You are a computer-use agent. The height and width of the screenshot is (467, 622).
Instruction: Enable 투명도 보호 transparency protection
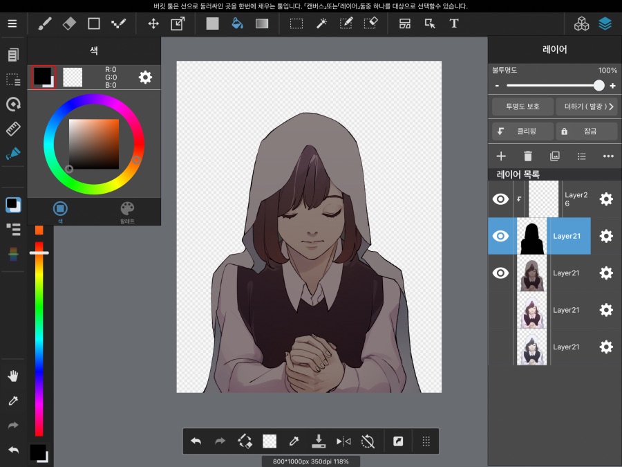tap(522, 107)
